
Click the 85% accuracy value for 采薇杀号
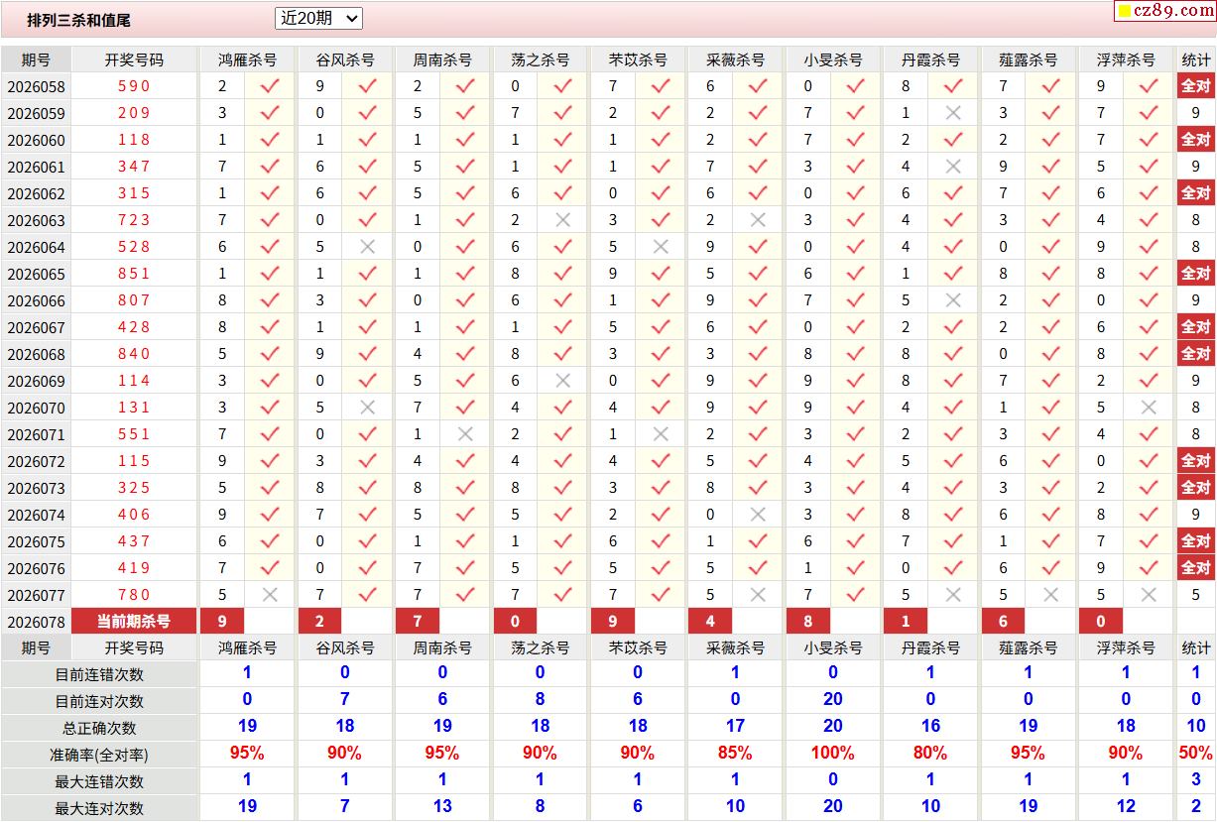click(735, 754)
